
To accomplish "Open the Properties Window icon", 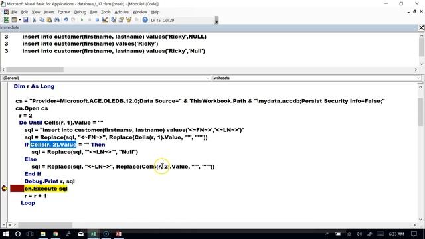I will (x=121, y=20).
